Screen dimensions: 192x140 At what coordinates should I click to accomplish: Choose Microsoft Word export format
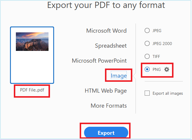coord(106,31)
